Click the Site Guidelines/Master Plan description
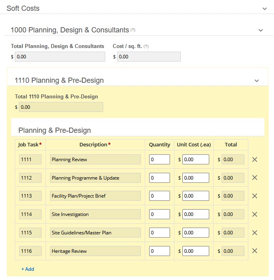 (x=95, y=233)
